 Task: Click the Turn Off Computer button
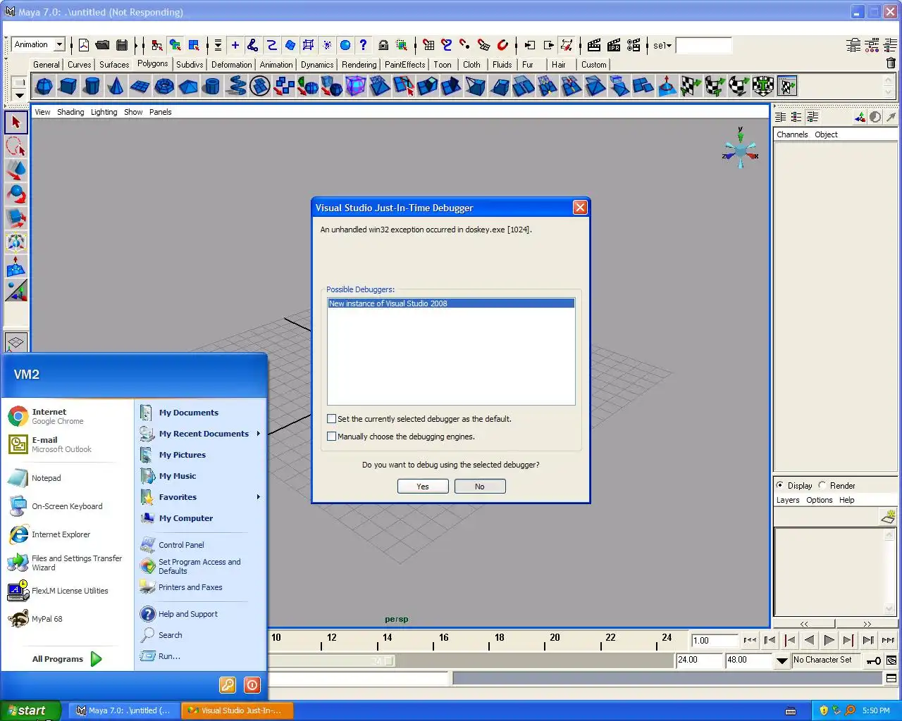coord(252,685)
